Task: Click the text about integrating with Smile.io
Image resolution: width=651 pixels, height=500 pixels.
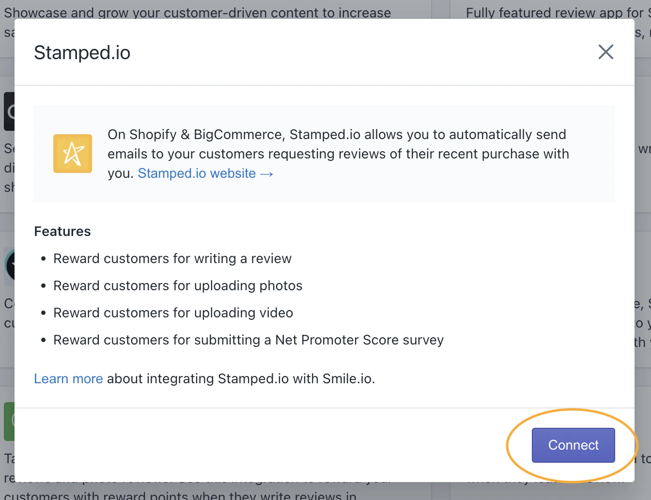Action: click(241, 378)
